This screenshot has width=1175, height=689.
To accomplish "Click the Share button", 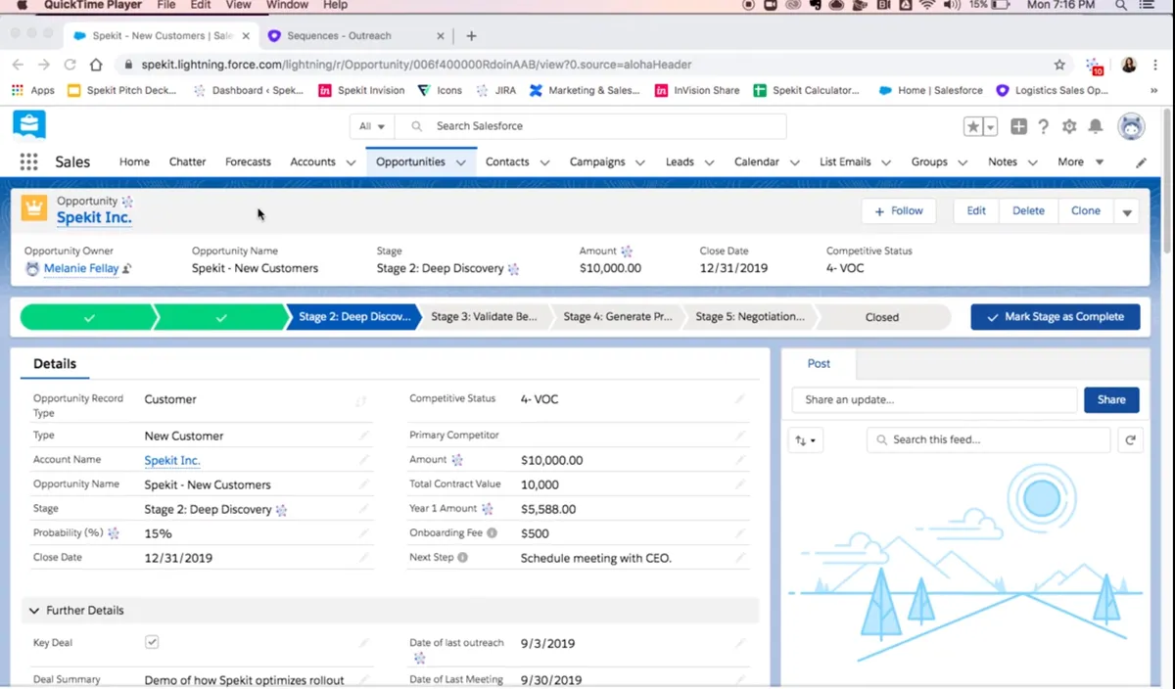I will click(x=1111, y=399).
